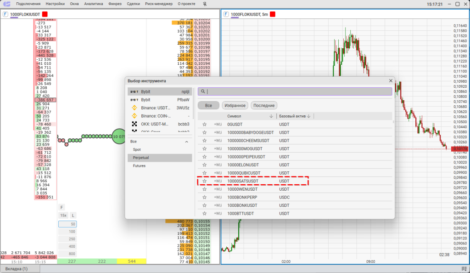Open the Аналитика menu

pyautogui.click(x=94, y=4)
